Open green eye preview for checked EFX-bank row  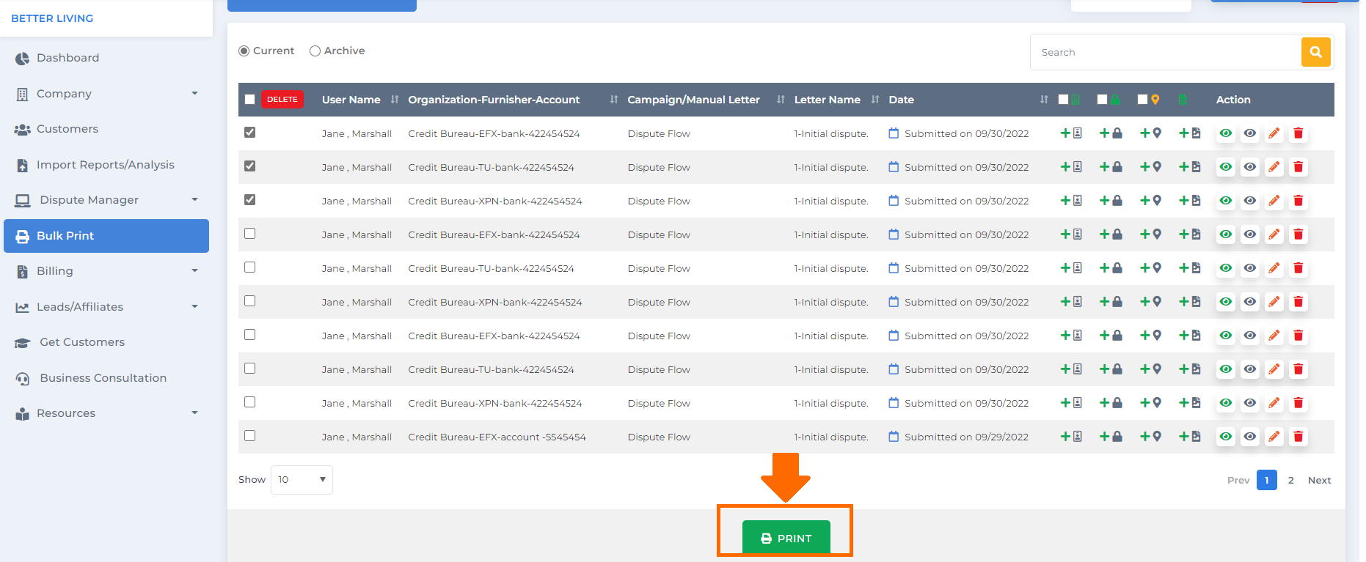(x=1226, y=133)
